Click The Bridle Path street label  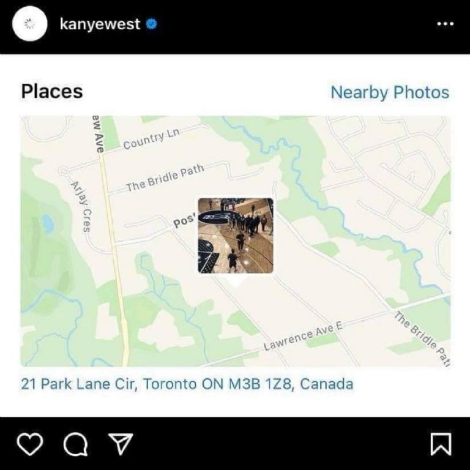click(165, 177)
